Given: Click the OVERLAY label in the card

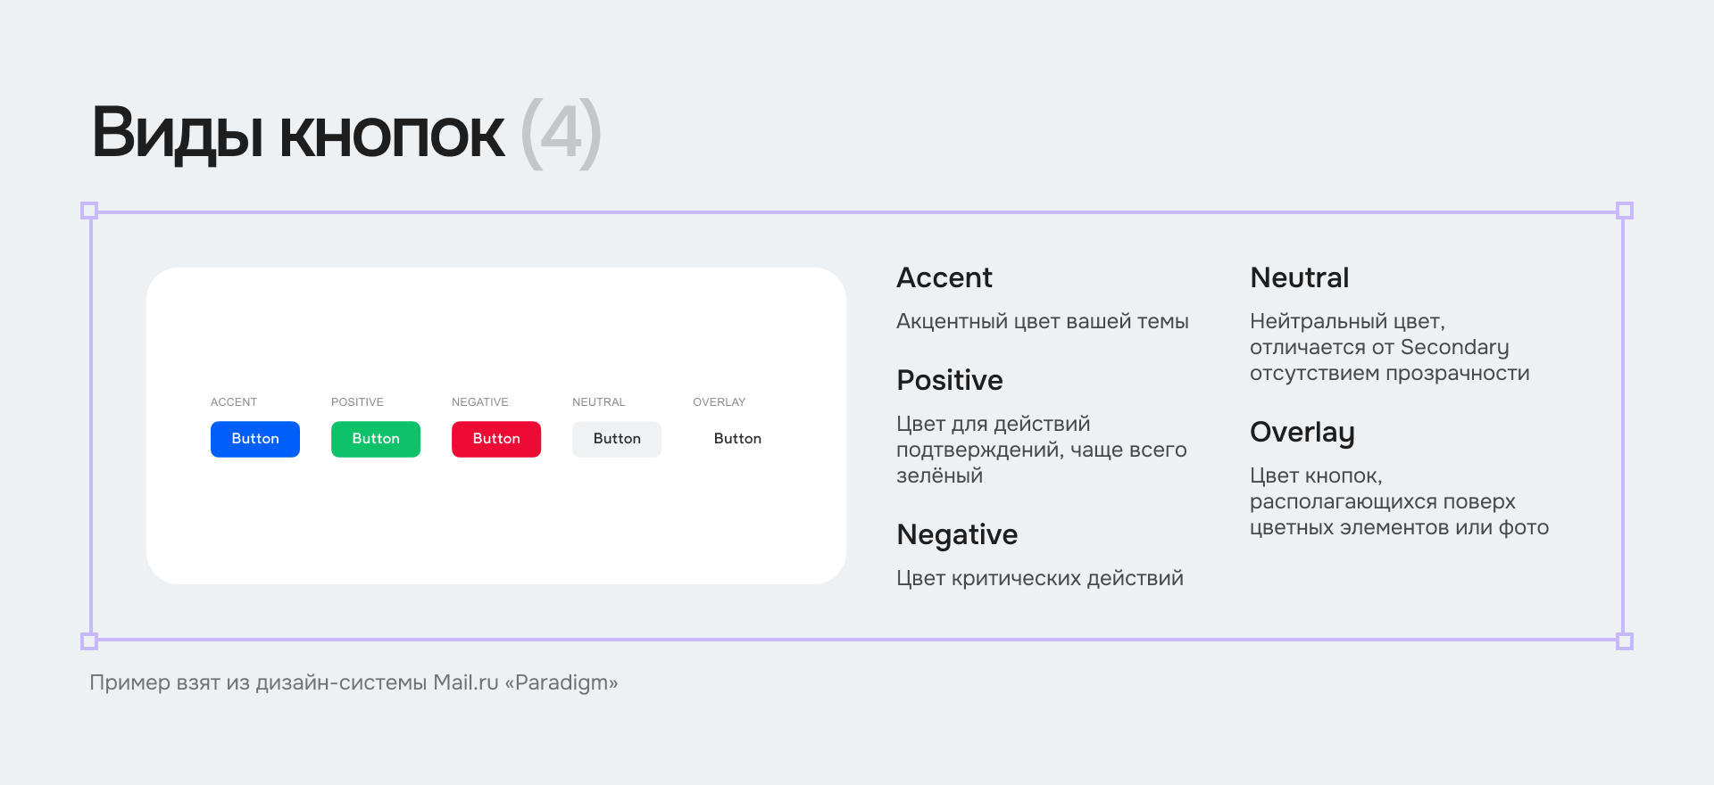Looking at the screenshot, I should coord(719,402).
